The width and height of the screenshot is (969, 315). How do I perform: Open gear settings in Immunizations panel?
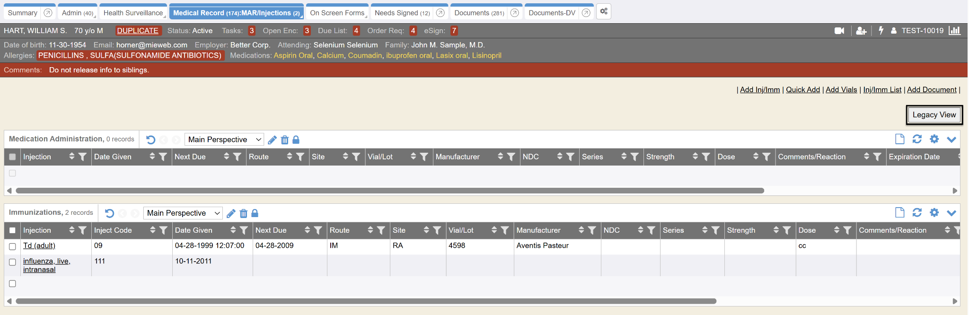tap(934, 212)
